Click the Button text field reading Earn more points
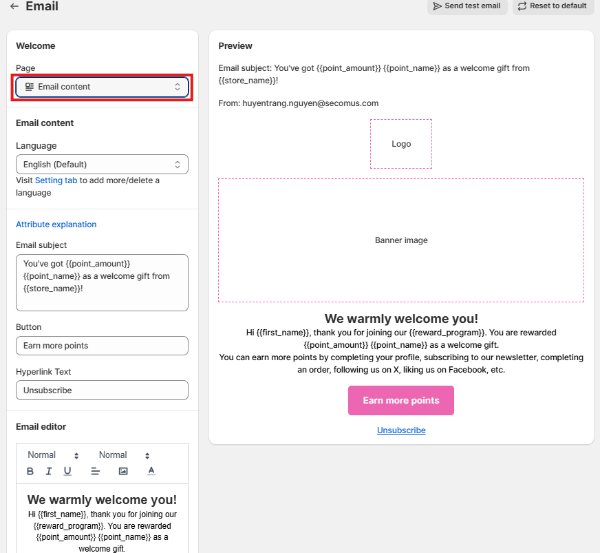 pos(102,346)
